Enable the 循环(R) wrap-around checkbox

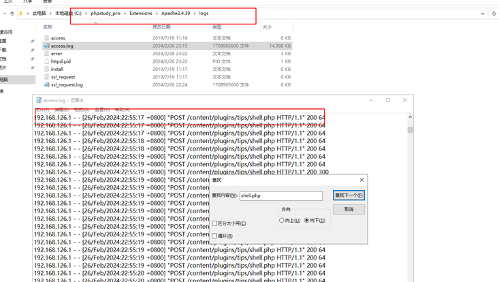pos(214,236)
